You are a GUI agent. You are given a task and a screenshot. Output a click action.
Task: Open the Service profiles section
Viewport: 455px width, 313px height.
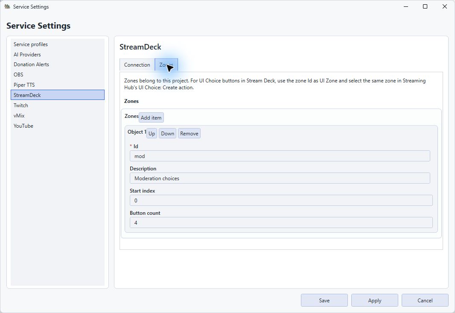58,44
